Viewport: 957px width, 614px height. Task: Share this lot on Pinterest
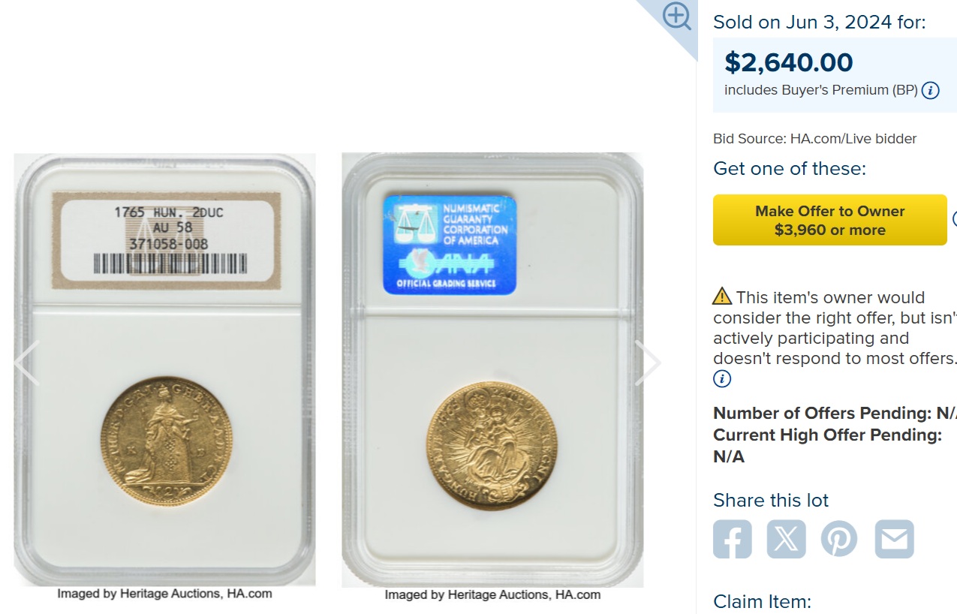tap(839, 539)
